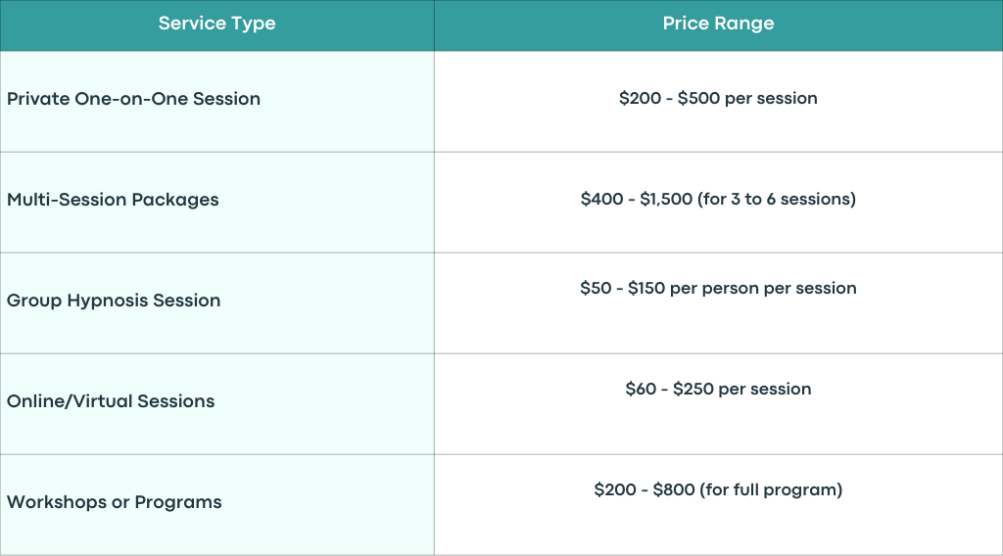This screenshot has width=1003, height=556.
Task: Click the word Workshops in last row
Action: tap(56, 502)
